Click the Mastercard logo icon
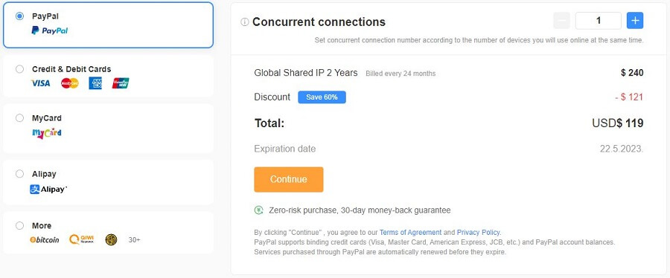The height and width of the screenshot is (278, 670). pos(70,83)
